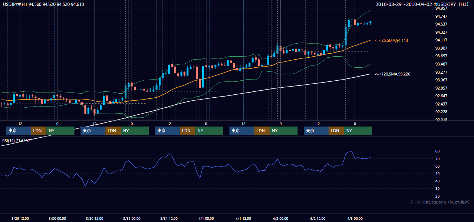Click the 92.437 price axis label

tap(441, 104)
